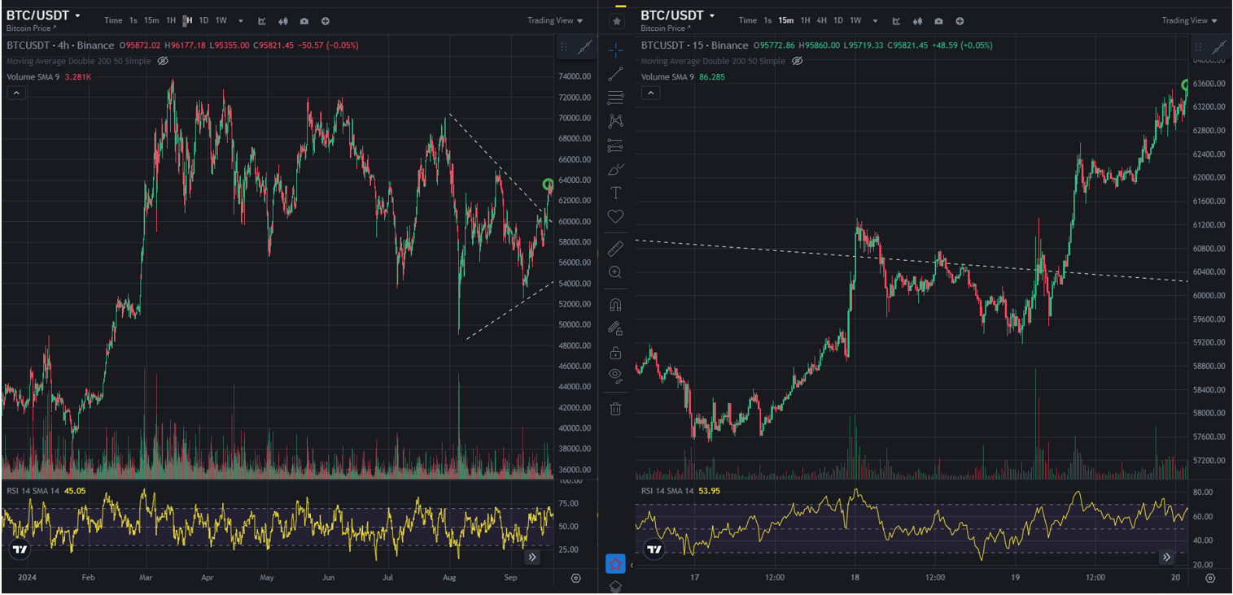
Task: Open the heart icons tool
Action: [x=615, y=216]
